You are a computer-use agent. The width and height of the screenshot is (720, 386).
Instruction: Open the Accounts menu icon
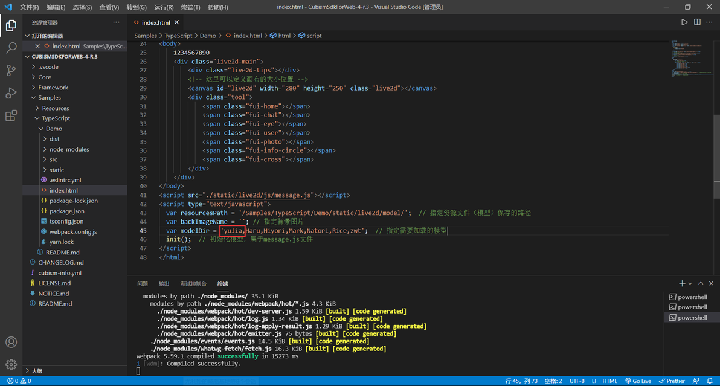pyautogui.click(x=11, y=343)
